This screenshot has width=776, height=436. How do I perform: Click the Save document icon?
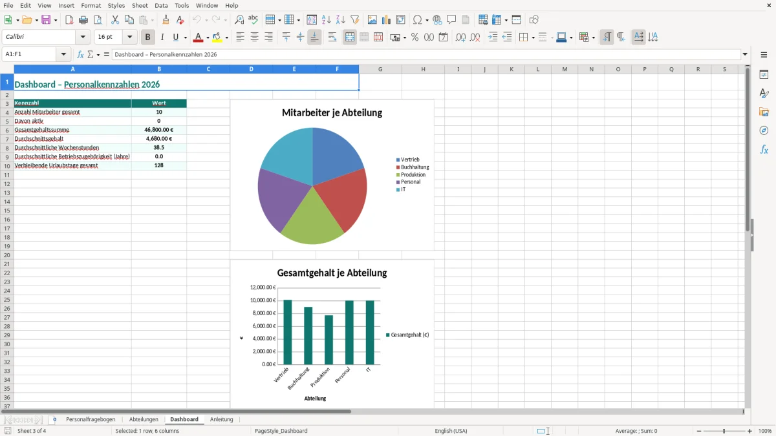pyautogui.click(x=46, y=20)
